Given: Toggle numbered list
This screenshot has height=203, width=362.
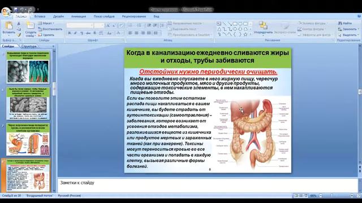Looking at the screenshot, I should point(140,25).
